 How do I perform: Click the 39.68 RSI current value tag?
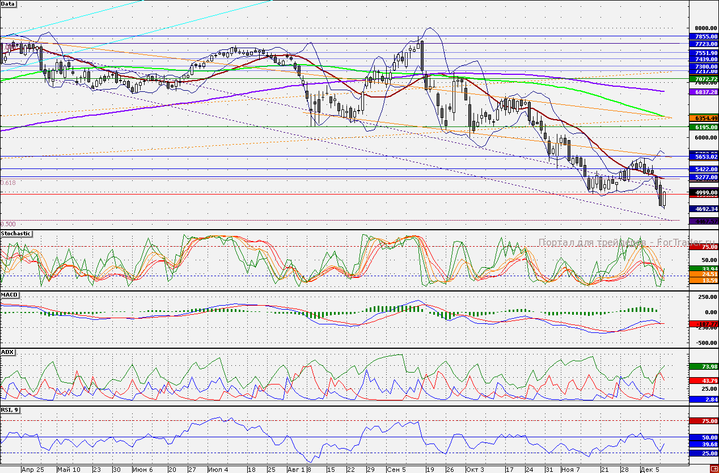click(703, 445)
